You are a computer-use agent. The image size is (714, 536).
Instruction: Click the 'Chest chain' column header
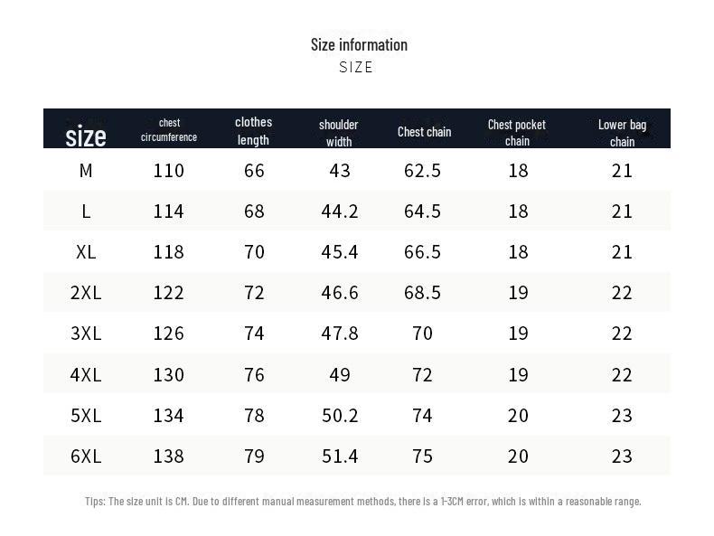[424, 132]
